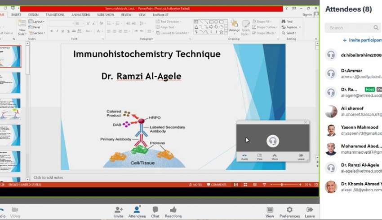This screenshot has width=382, height=220.
Task: Toggle the Comments pane in status bar
Action: 216,185
